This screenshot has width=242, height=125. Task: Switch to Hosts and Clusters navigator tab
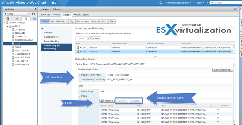click(x=8, y=19)
